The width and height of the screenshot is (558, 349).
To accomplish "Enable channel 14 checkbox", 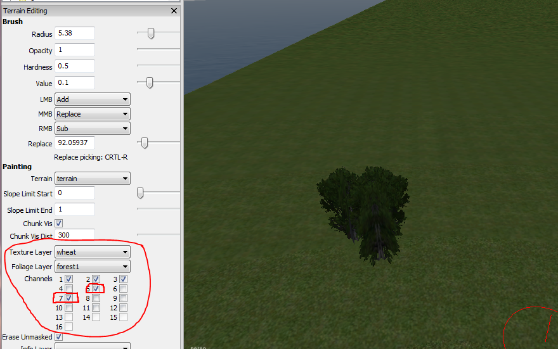I will [x=96, y=317].
